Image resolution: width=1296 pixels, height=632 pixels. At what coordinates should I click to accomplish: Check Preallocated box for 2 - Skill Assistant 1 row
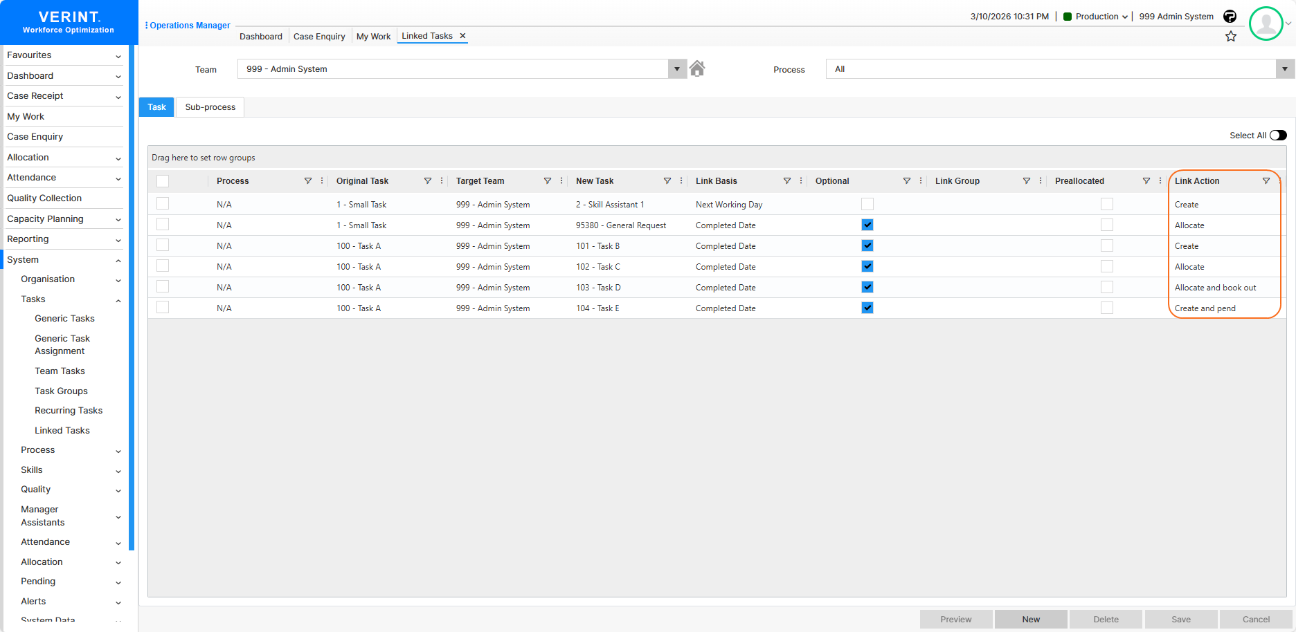click(1106, 204)
